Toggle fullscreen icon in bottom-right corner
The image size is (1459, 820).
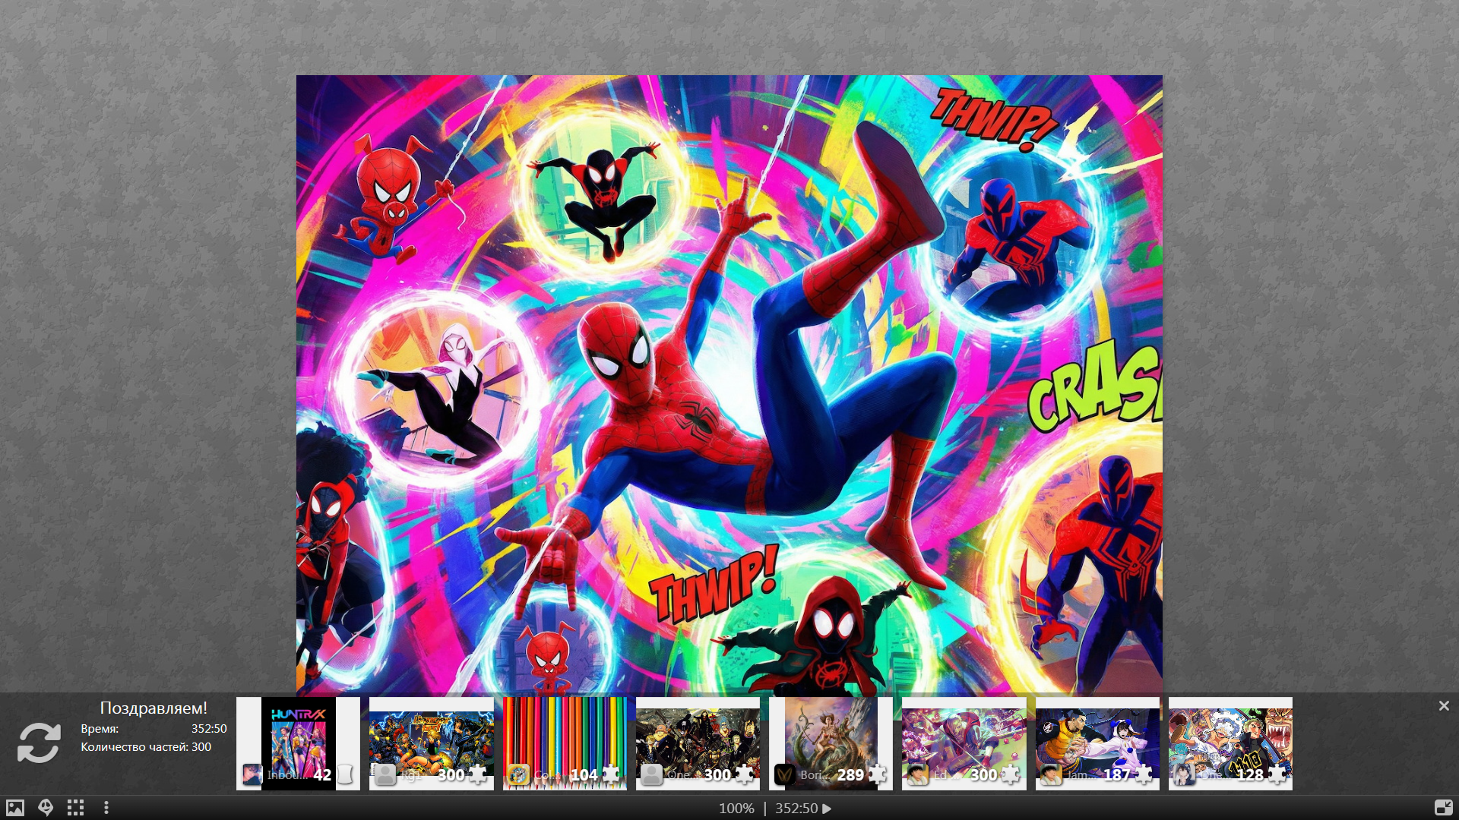(1443, 808)
